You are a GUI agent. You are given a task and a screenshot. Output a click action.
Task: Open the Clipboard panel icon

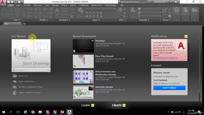pyautogui.click(x=186, y=11)
